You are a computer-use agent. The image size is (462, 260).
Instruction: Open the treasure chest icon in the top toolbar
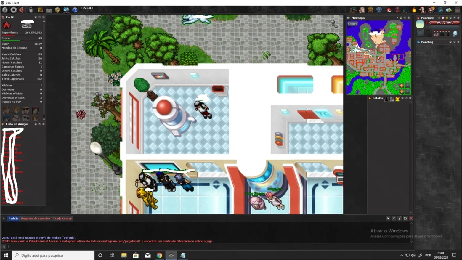(x=370, y=10)
